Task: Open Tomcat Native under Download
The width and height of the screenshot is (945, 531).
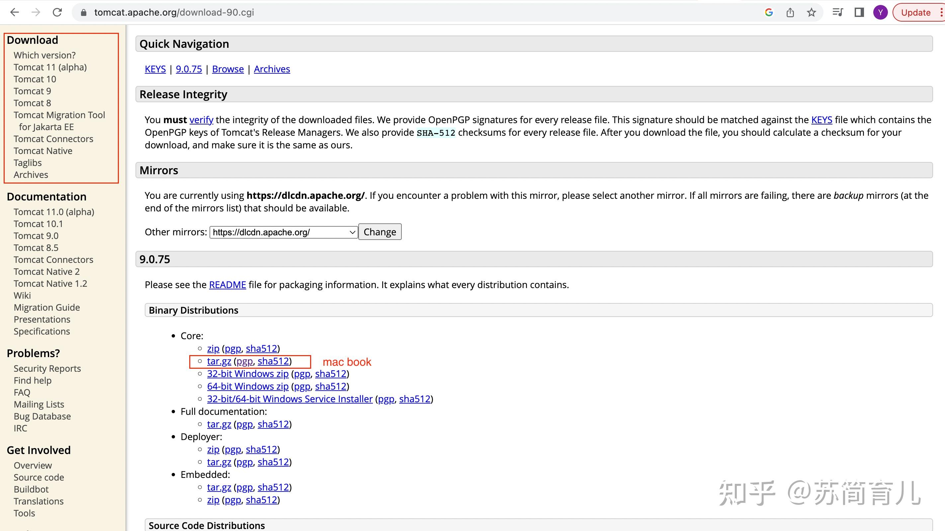Action: 43,151
